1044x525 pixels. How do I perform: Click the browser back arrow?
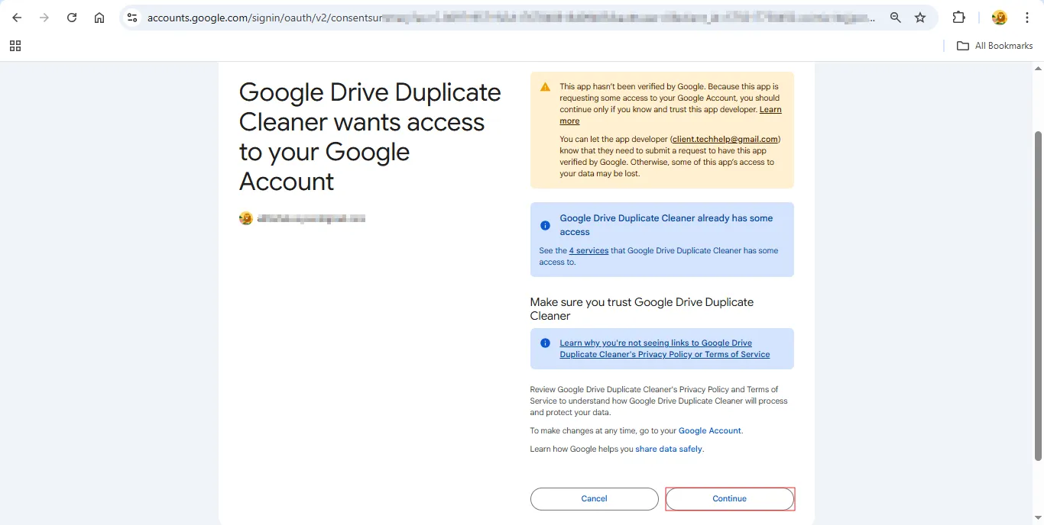point(17,18)
